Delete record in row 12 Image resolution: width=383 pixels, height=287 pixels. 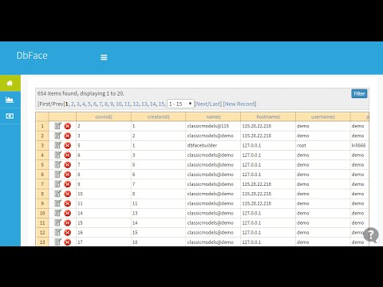tap(68, 233)
